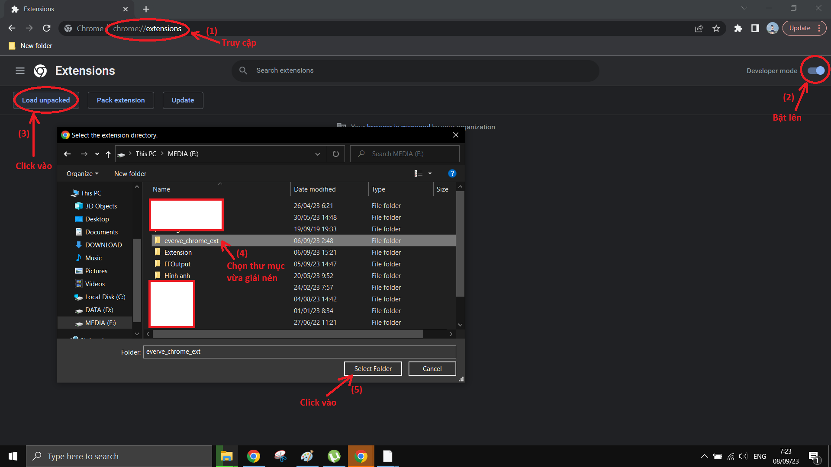Go up one folder level in dialog
Screen dimensions: 831x467
click(x=108, y=154)
